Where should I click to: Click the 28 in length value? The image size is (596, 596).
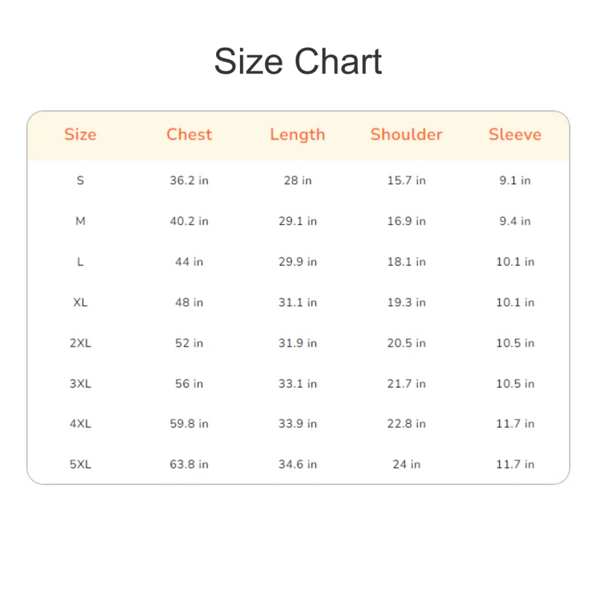(297, 180)
